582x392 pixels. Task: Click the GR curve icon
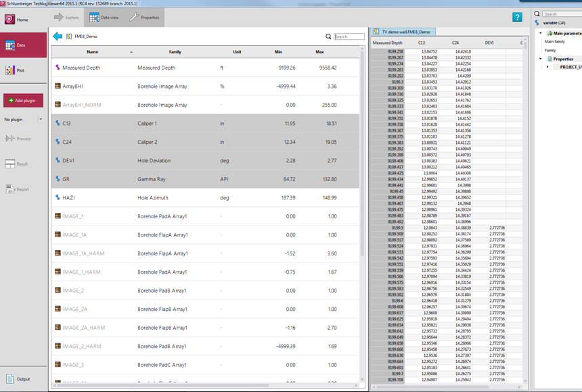click(x=58, y=178)
